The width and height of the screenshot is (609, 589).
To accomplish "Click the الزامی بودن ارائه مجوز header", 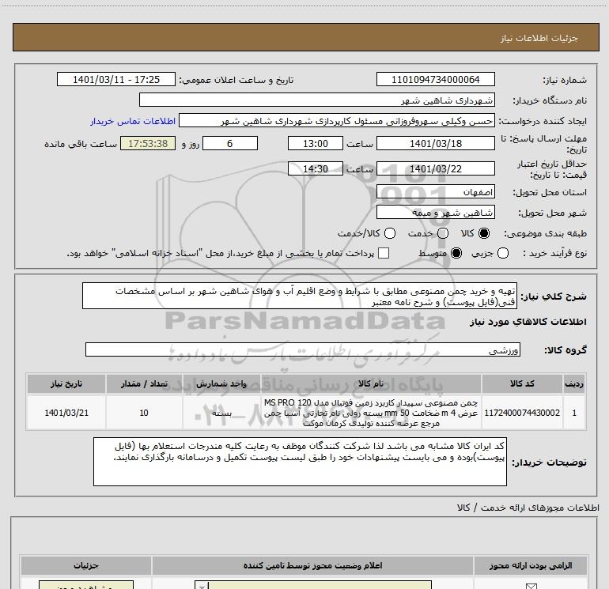I will click(531, 565).
